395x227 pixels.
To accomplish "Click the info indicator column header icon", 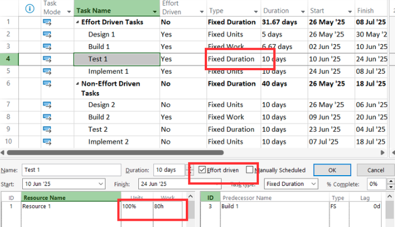I will 30,9.
